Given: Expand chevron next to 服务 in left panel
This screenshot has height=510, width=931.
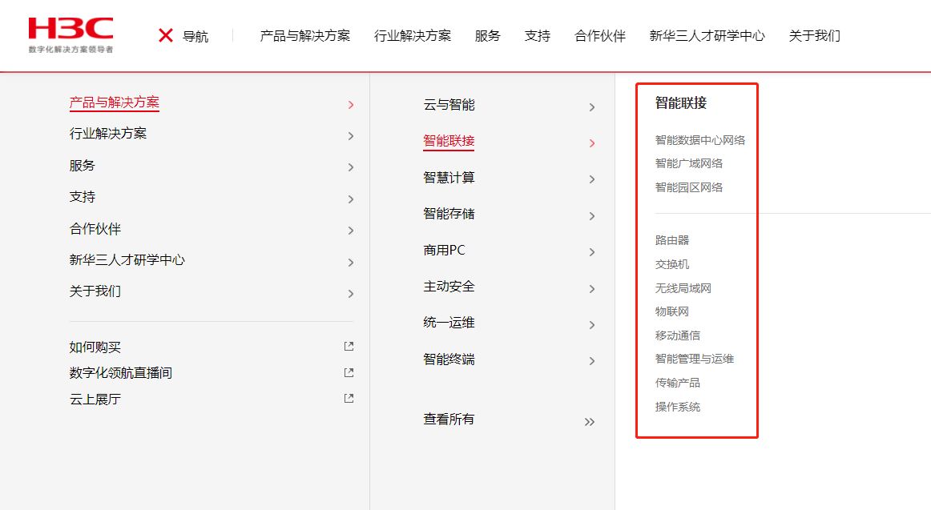Looking at the screenshot, I should click(351, 168).
